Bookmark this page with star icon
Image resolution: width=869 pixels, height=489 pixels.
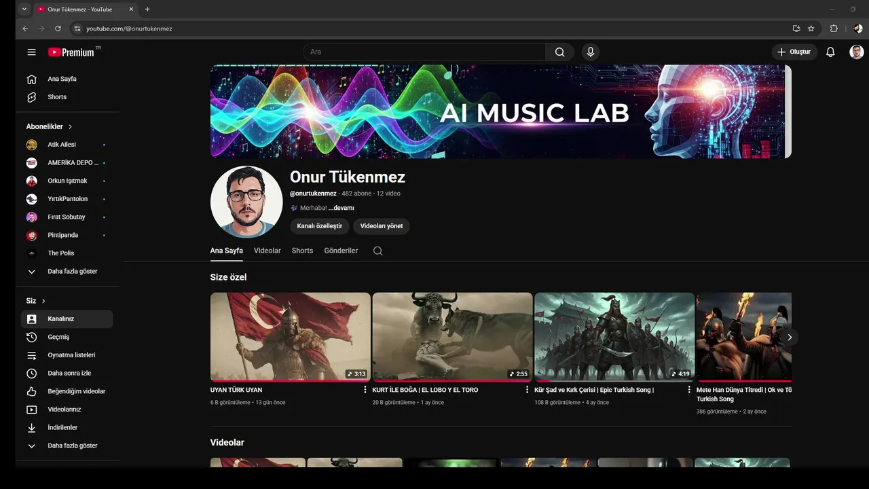(x=811, y=29)
